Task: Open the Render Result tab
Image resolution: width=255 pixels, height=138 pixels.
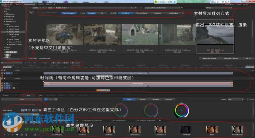Action: pyautogui.click(x=229, y=4)
